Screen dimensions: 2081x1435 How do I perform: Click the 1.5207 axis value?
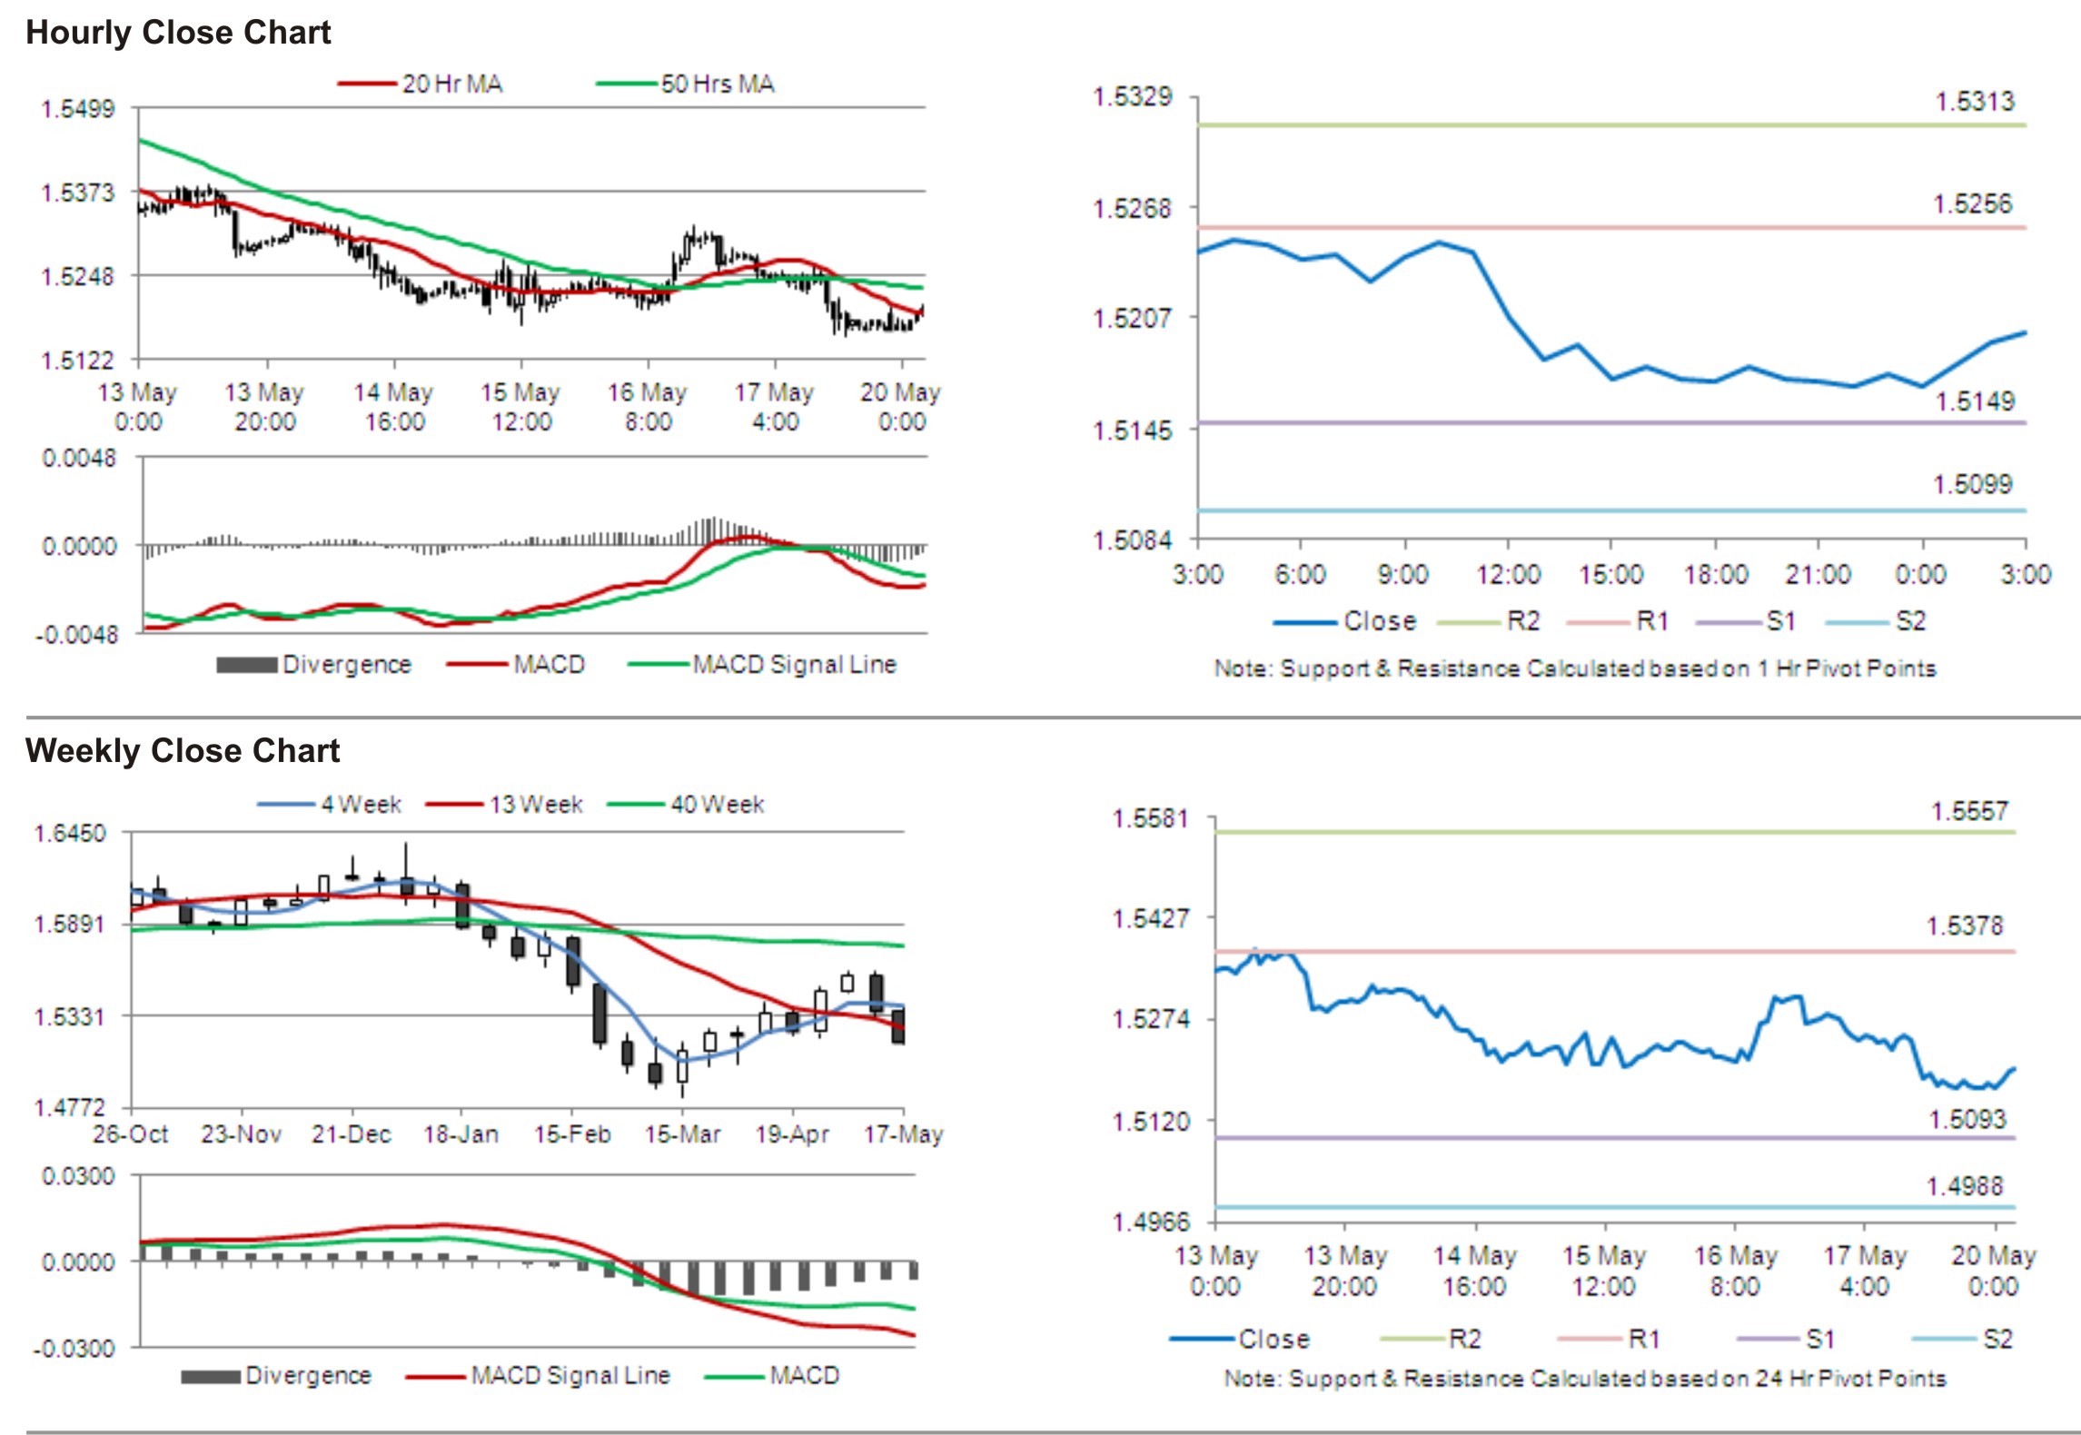point(1132,319)
